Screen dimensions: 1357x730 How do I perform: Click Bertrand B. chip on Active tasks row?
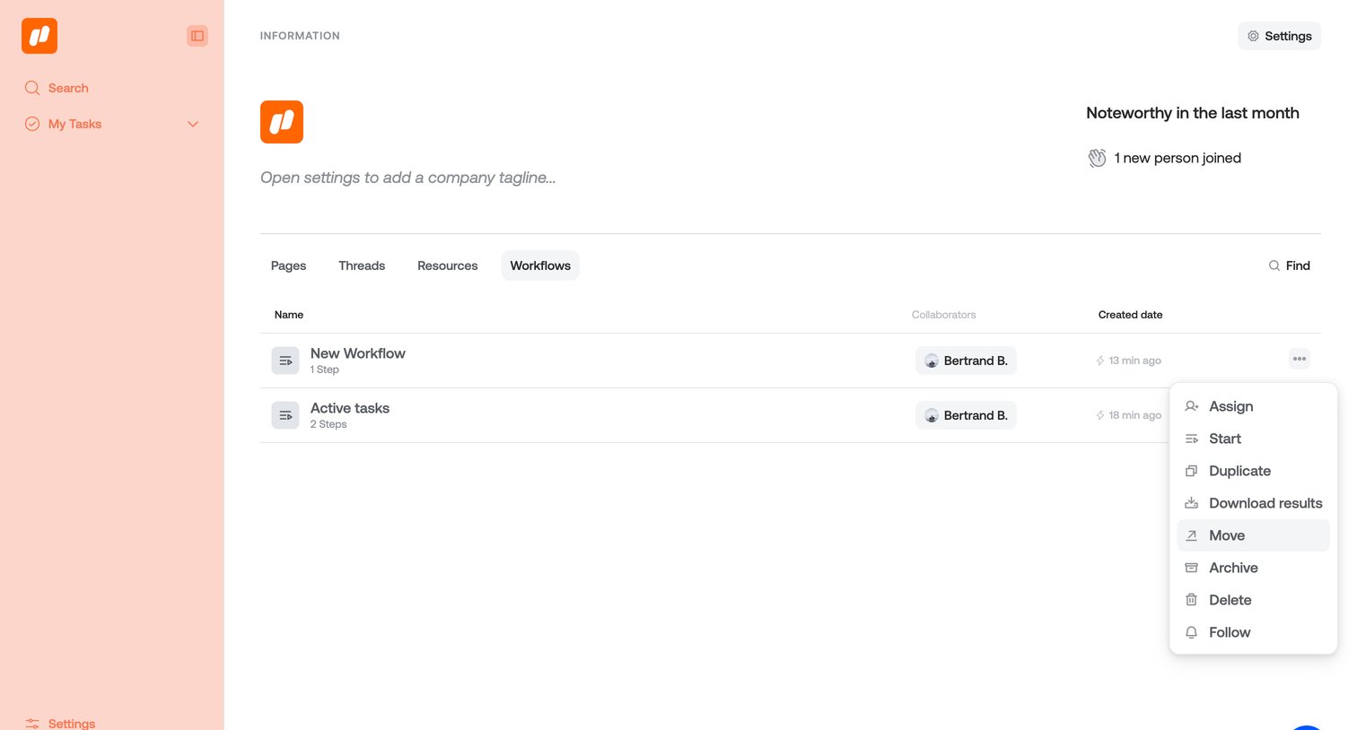click(x=966, y=415)
